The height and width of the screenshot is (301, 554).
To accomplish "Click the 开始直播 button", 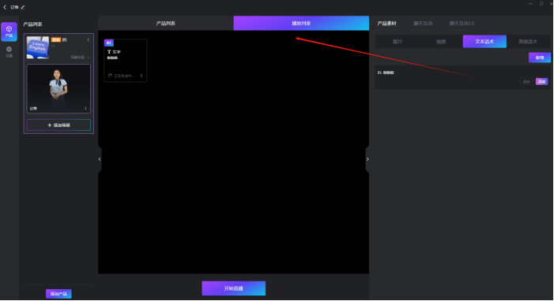I will [234, 288].
